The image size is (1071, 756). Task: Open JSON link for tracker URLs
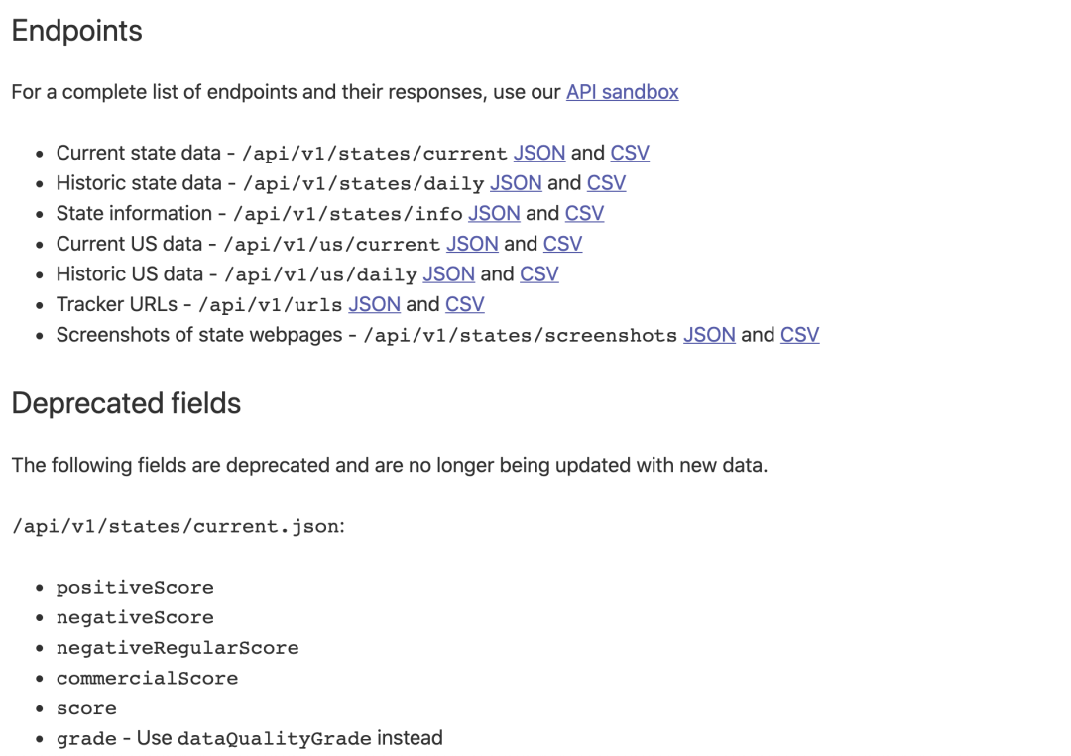pyautogui.click(x=374, y=304)
